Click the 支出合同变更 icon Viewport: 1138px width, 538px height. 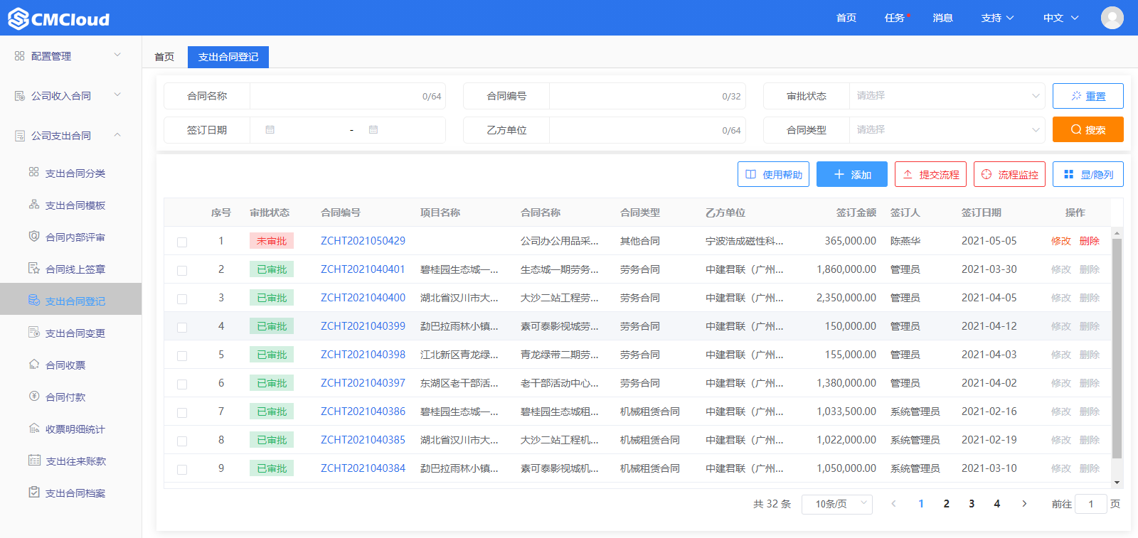coord(33,332)
